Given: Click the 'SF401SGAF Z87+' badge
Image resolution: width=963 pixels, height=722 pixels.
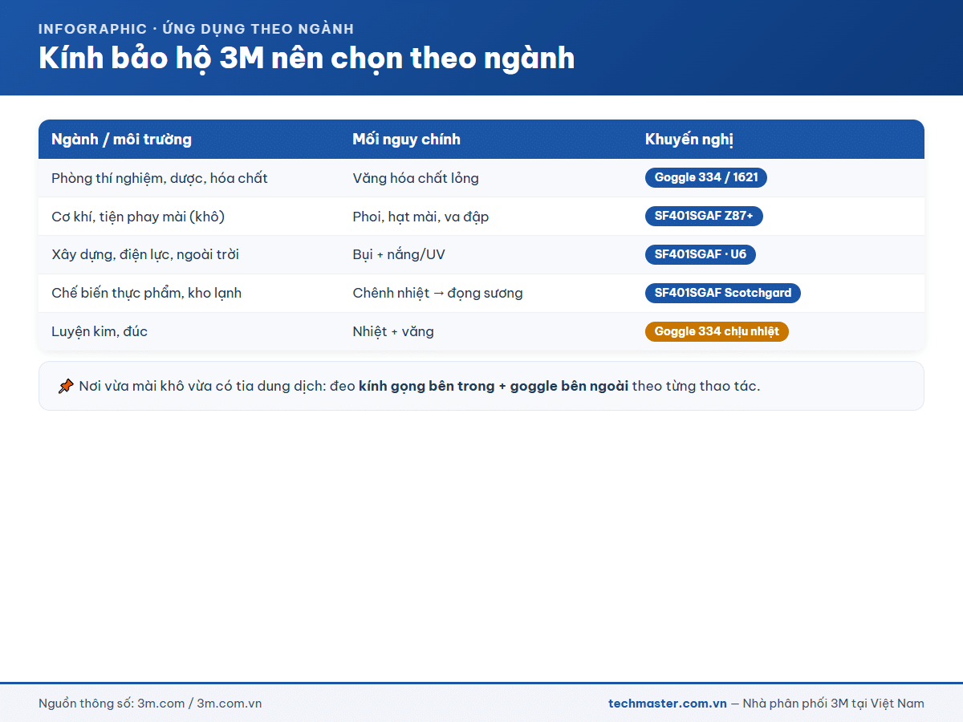Looking at the screenshot, I should tap(704, 216).
